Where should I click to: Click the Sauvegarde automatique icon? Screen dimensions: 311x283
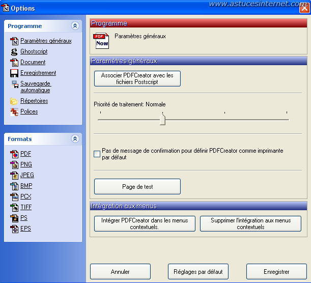(x=15, y=84)
